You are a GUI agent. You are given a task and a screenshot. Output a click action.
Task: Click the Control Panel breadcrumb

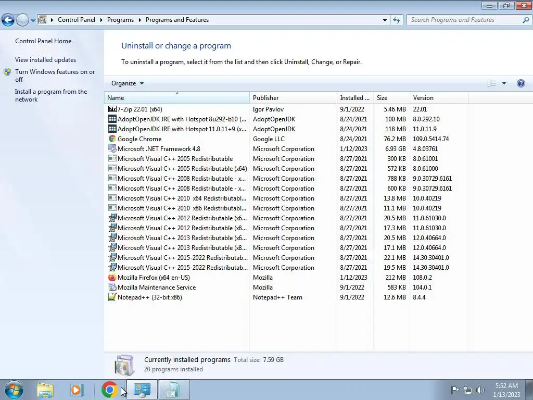click(x=77, y=20)
